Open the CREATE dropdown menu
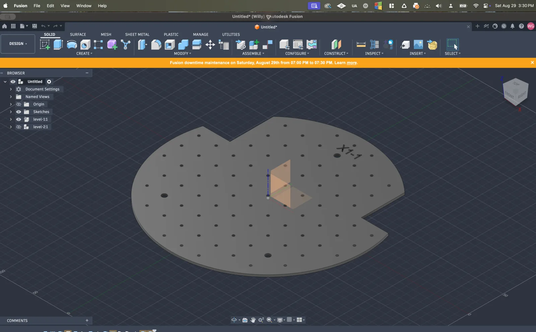The width and height of the screenshot is (536, 332). pyautogui.click(x=84, y=53)
